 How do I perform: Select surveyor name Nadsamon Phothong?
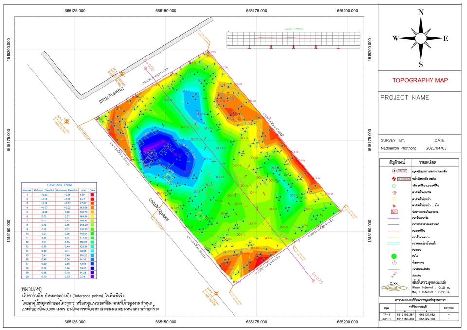pos(400,147)
